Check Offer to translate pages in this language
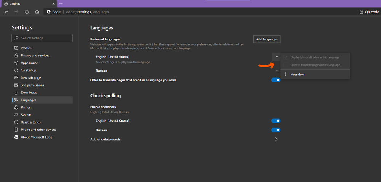This screenshot has height=182, width=381. (x=315, y=65)
